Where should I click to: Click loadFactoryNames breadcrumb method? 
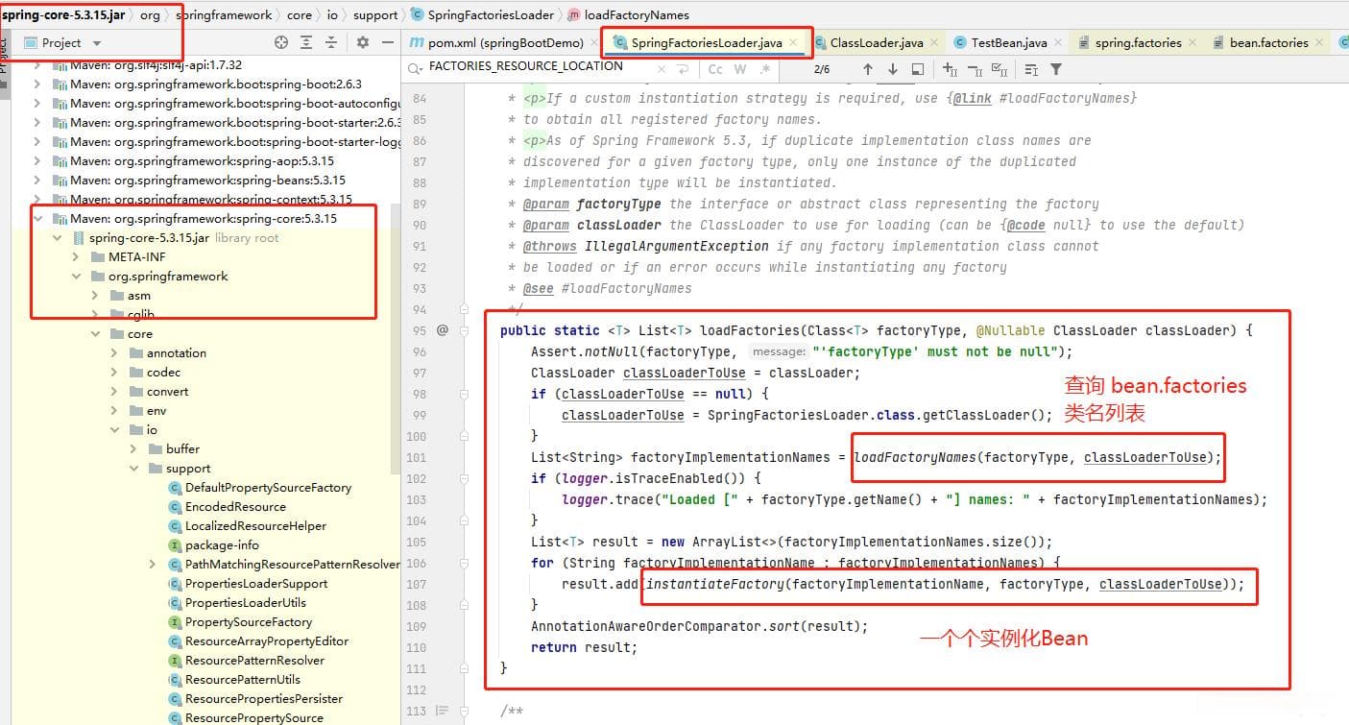629,14
